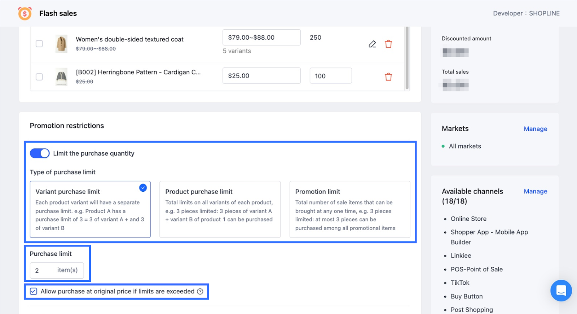577x314 pixels.
Task: Tick the Herringbone Pattern Cardigan checkbox
Action: [x=39, y=77]
